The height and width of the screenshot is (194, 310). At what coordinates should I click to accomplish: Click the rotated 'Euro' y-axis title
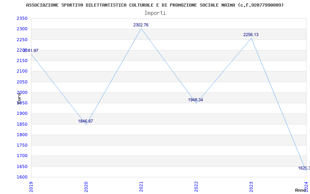point(19,98)
